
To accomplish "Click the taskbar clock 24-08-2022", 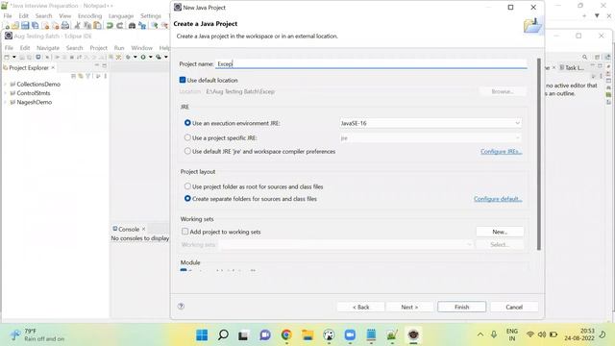I will coord(579,334).
